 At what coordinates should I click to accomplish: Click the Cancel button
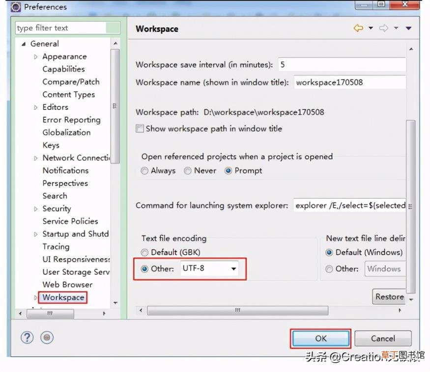pyautogui.click(x=383, y=339)
